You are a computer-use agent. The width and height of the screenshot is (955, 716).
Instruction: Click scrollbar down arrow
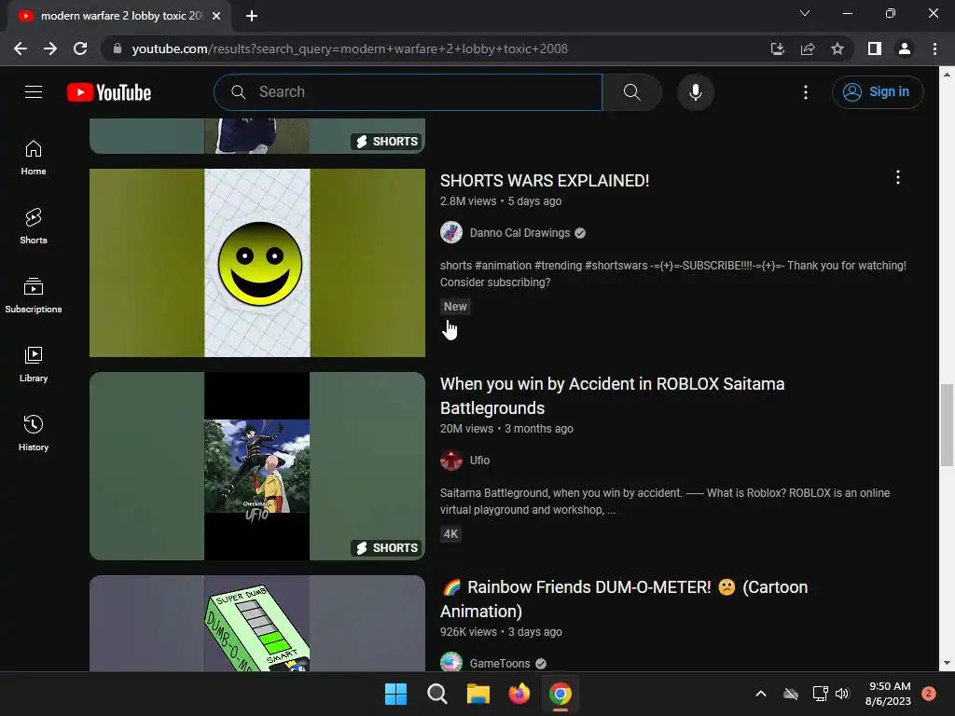(946, 663)
